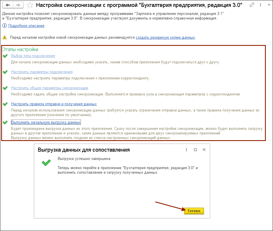Click green checkmark beside "Выбор типа подключения"
273x231 pixels.
[x=5, y=56]
